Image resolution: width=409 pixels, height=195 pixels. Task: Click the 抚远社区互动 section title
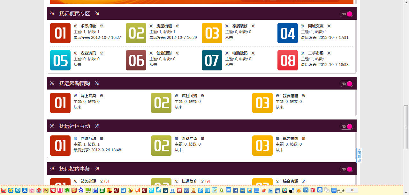pyautogui.click(x=75, y=126)
